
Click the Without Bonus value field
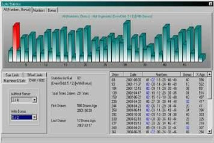coord(22,100)
